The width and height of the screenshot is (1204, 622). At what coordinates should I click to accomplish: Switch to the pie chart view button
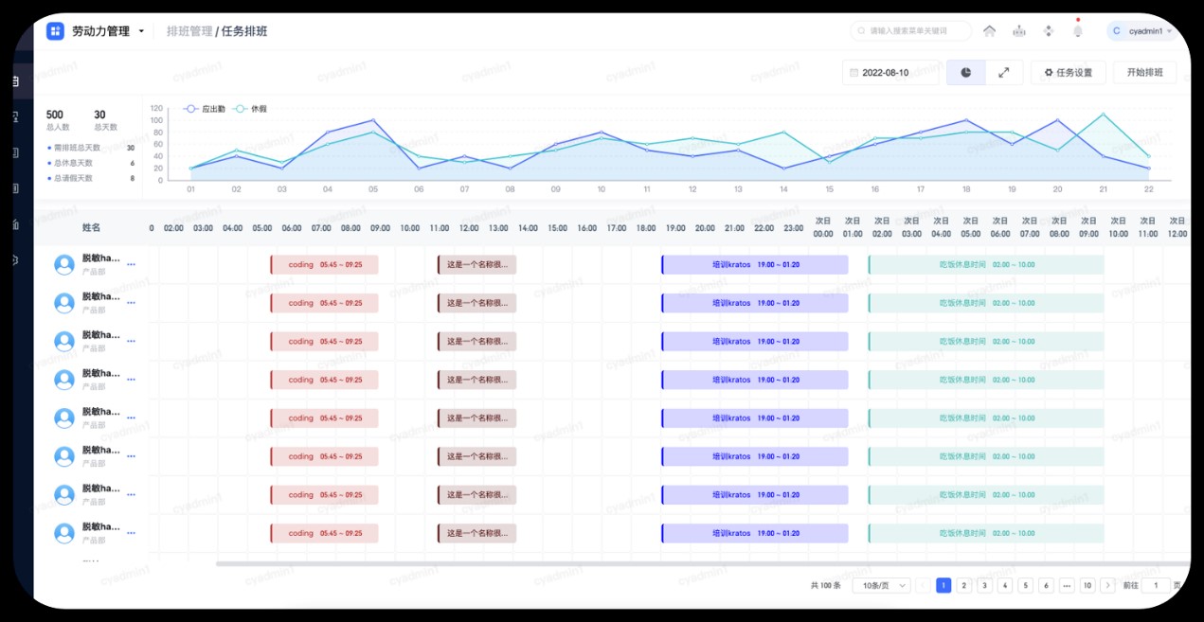(x=965, y=73)
